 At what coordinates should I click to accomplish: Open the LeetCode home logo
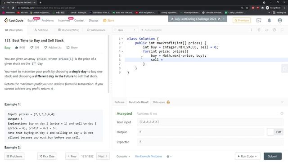[x=14, y=20]
